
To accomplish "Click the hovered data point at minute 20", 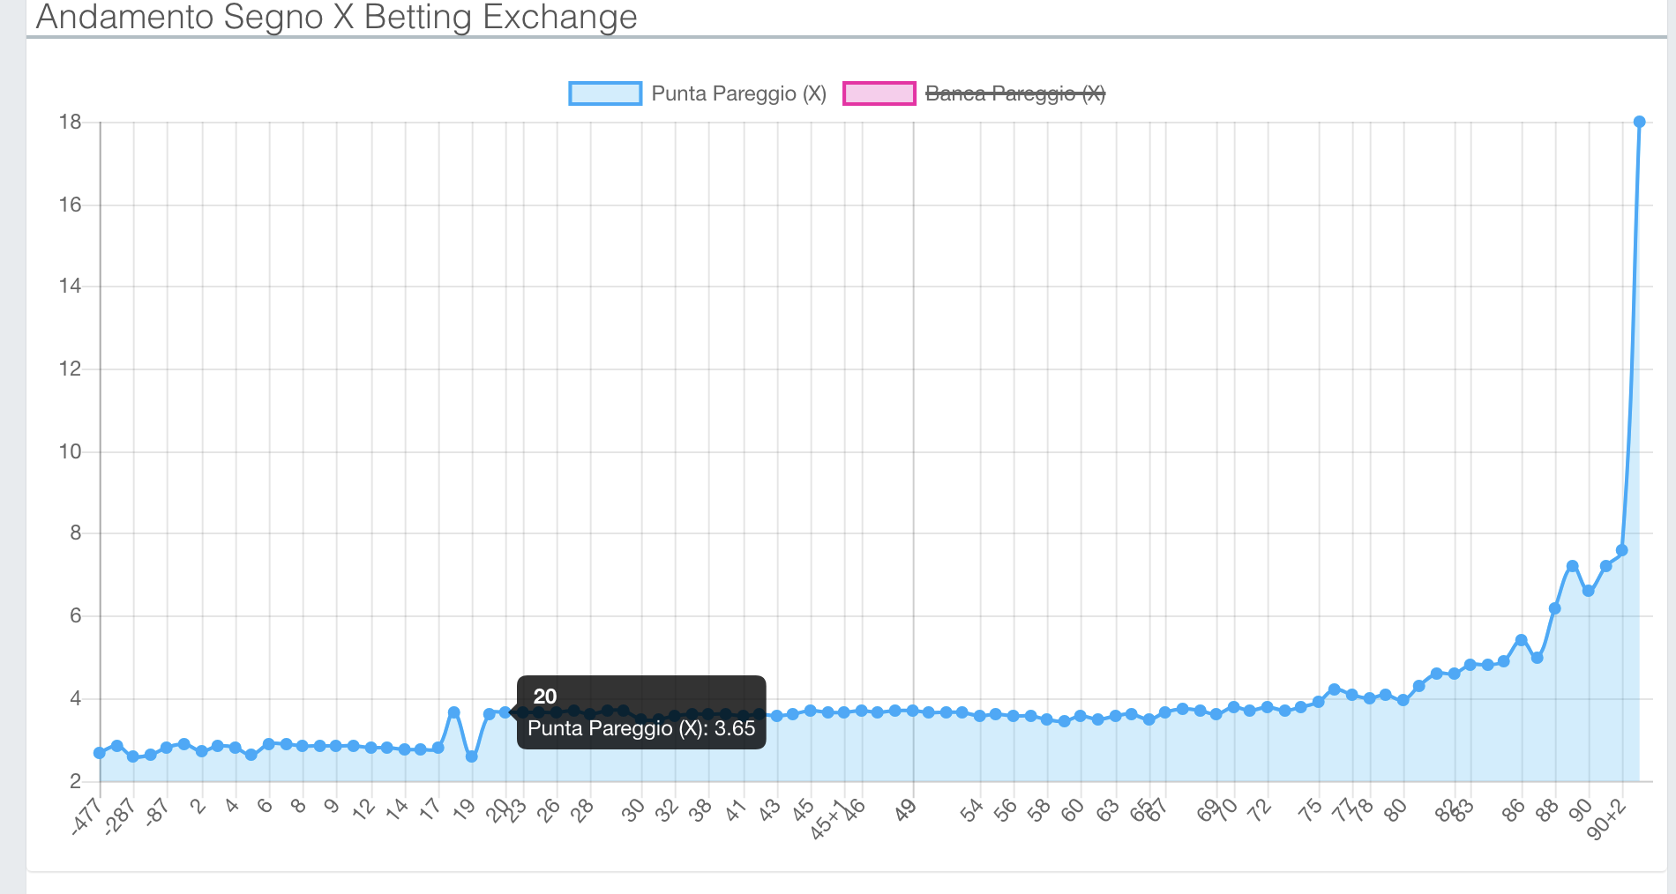I will point(505,712).
